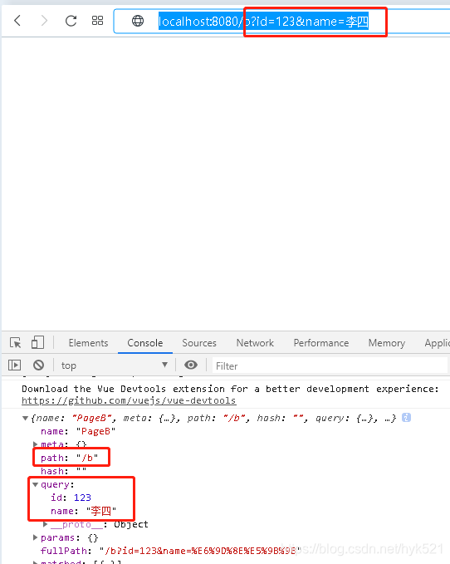Click the path: "/b" property row
The width and height of the screenshot is (450, 564).
pos(70,458)
